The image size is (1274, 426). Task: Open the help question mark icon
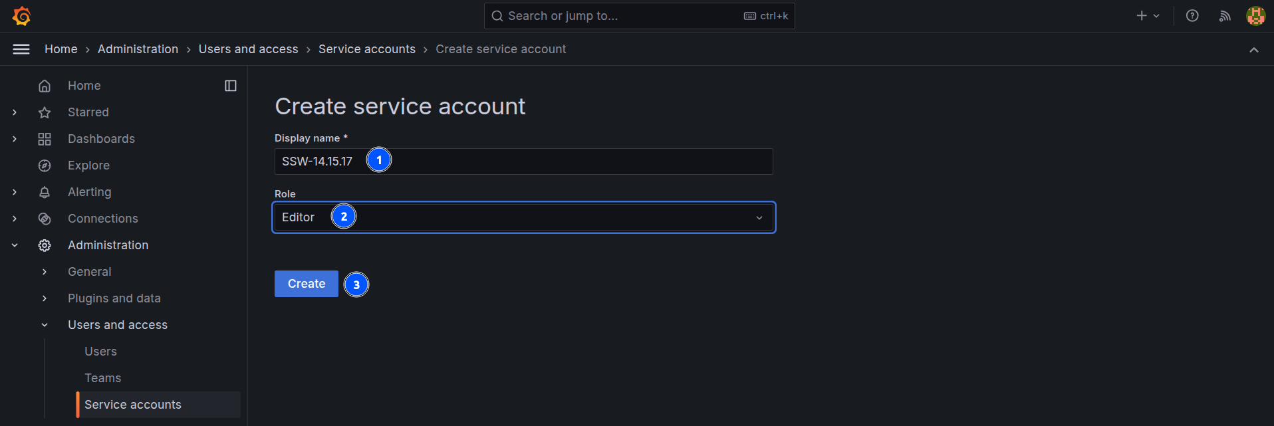point(1192,16)
